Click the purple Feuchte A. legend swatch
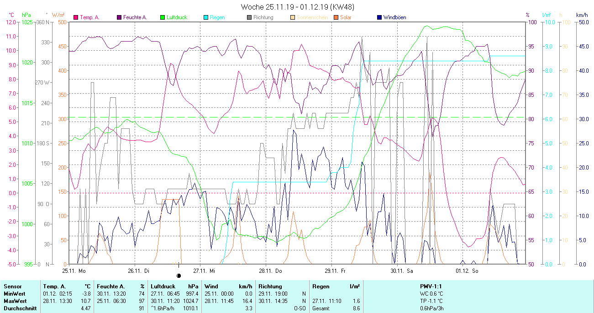594x313 pixels. [x=120, y=17]
